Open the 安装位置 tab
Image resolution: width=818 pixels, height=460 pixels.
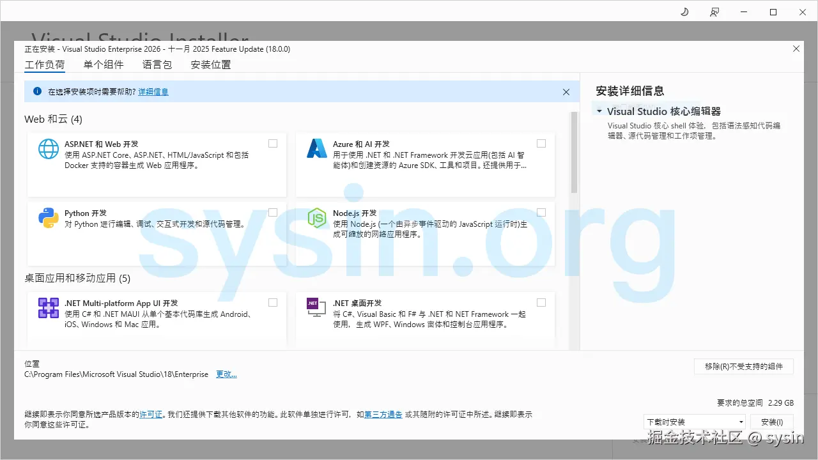tap(211, 65)
